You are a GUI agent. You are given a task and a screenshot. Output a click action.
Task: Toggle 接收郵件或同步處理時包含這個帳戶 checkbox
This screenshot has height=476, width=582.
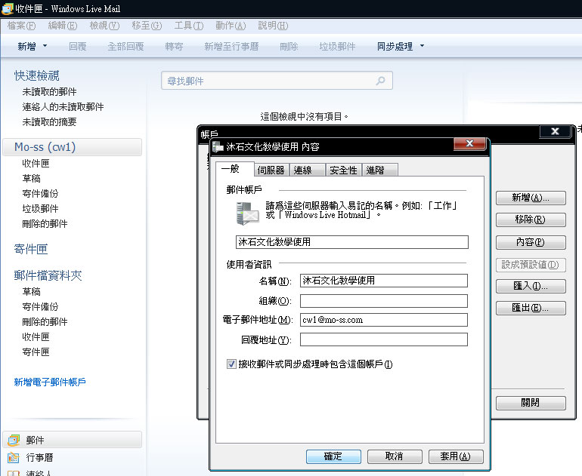231,364
